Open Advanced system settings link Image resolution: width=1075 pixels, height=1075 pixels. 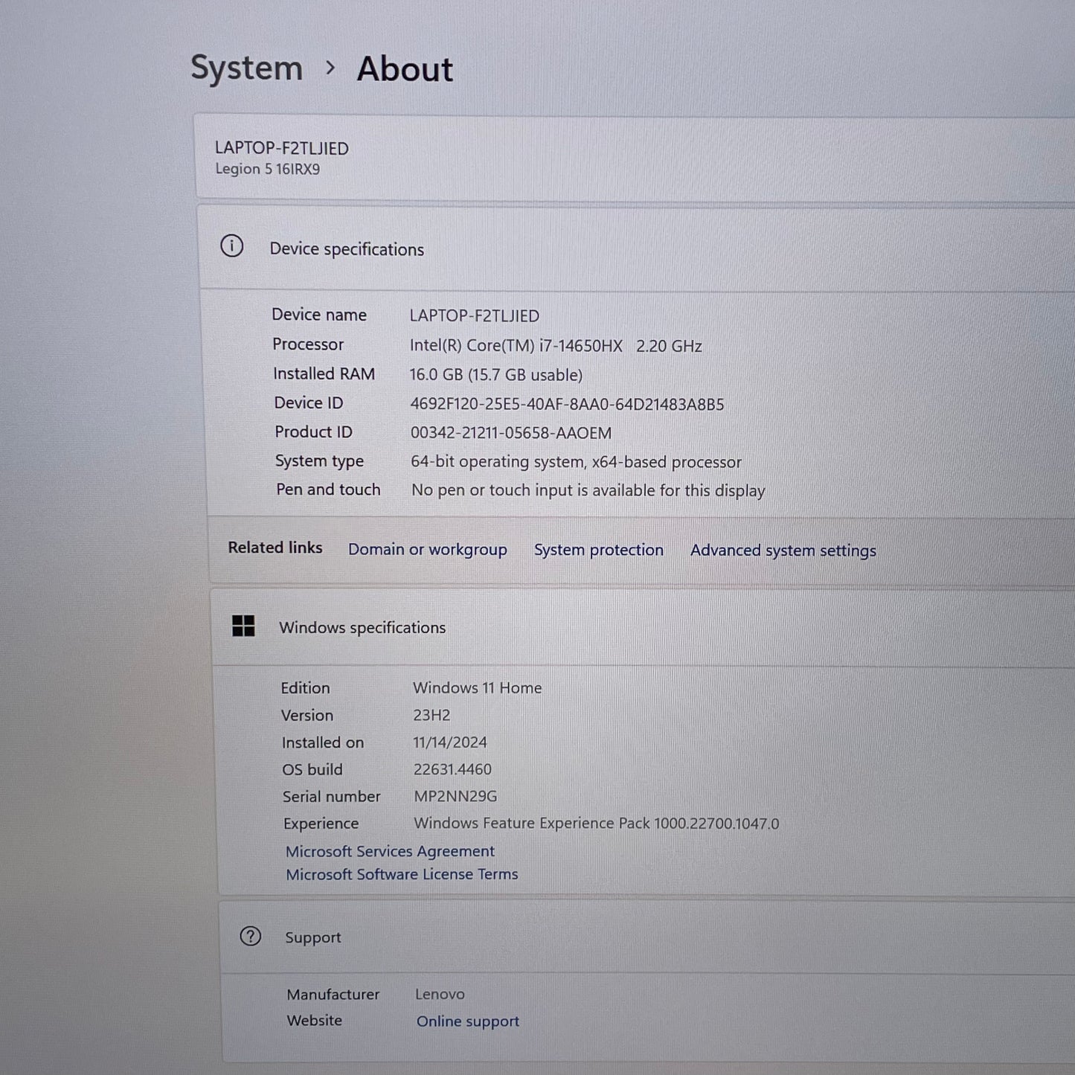point(783,551)
